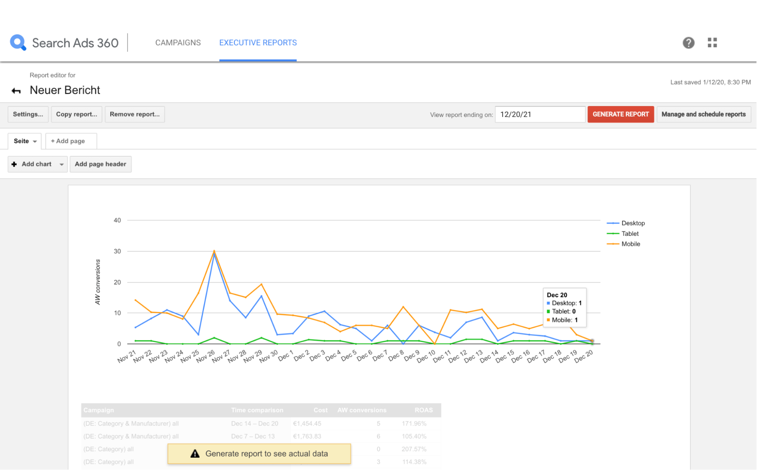768x470 pixels.
Task: Click the Search Ads 360 logo
Action: tap(65, 43)
